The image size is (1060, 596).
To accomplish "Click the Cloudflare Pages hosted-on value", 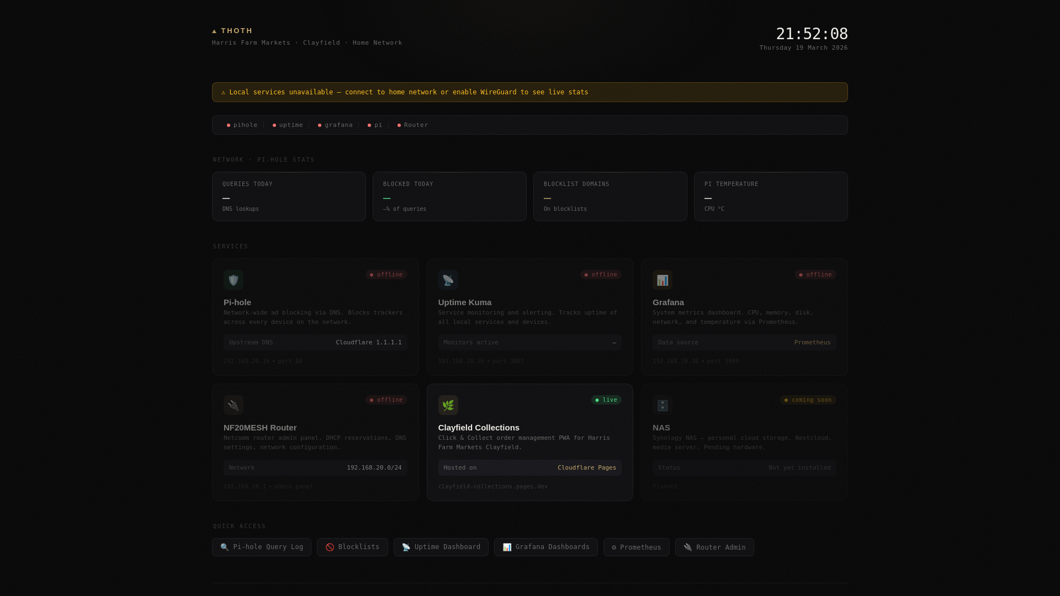I will click(x=587, y=468).
